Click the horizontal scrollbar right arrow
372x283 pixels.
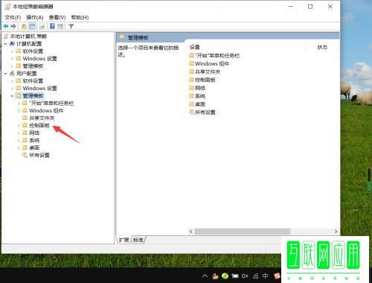tap(336, 232)
